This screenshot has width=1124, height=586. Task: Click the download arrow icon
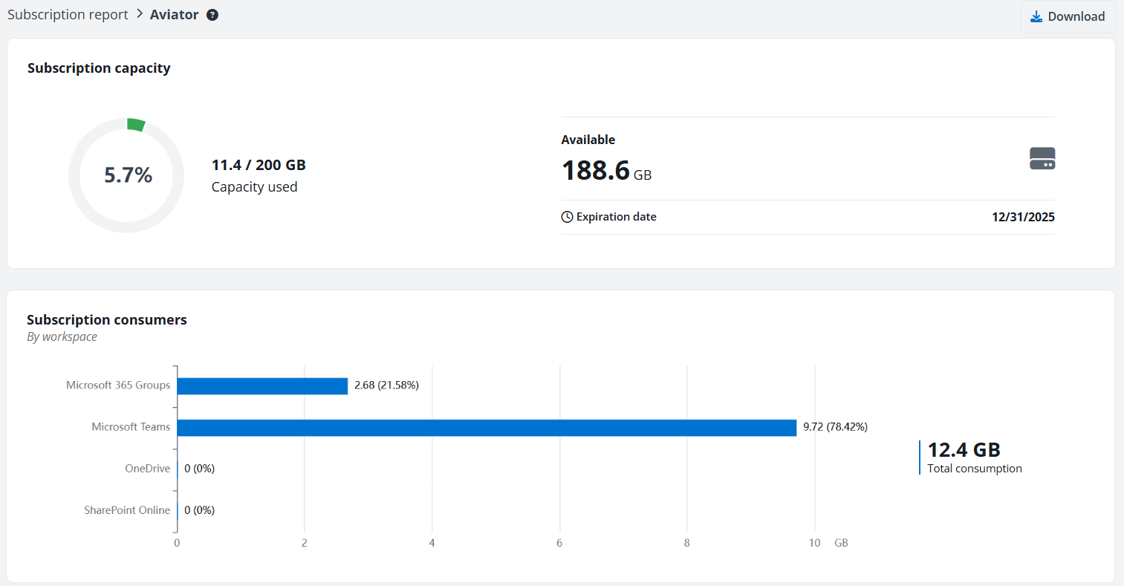(x=1036, y=16)
